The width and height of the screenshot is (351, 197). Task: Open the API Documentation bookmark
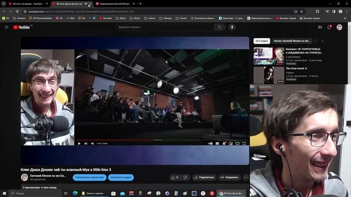tap(41, 18)
